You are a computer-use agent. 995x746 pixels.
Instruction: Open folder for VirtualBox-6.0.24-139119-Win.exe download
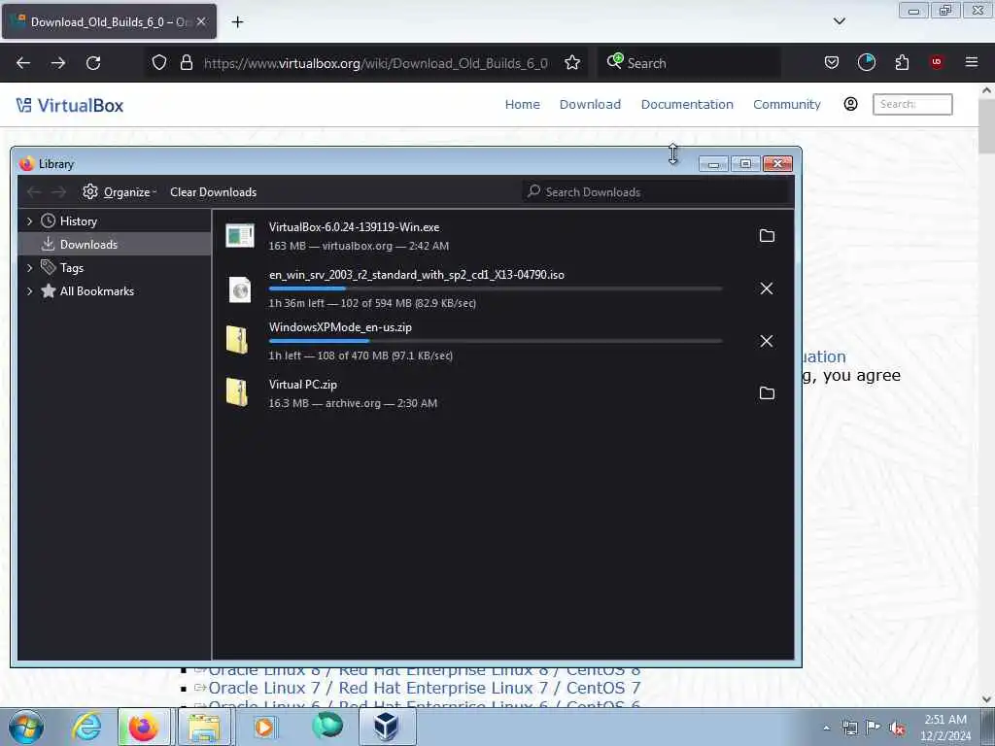coord(767,236)
